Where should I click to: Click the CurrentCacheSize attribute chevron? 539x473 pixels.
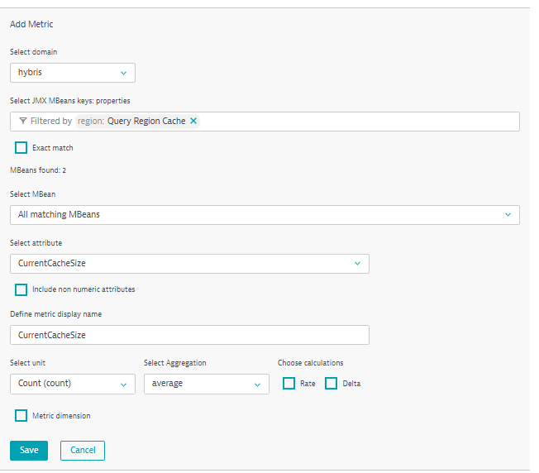357,264
